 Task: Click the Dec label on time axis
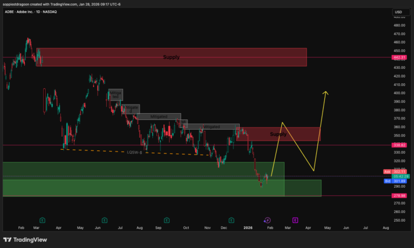pyautogui.click(x=224, y=228)
